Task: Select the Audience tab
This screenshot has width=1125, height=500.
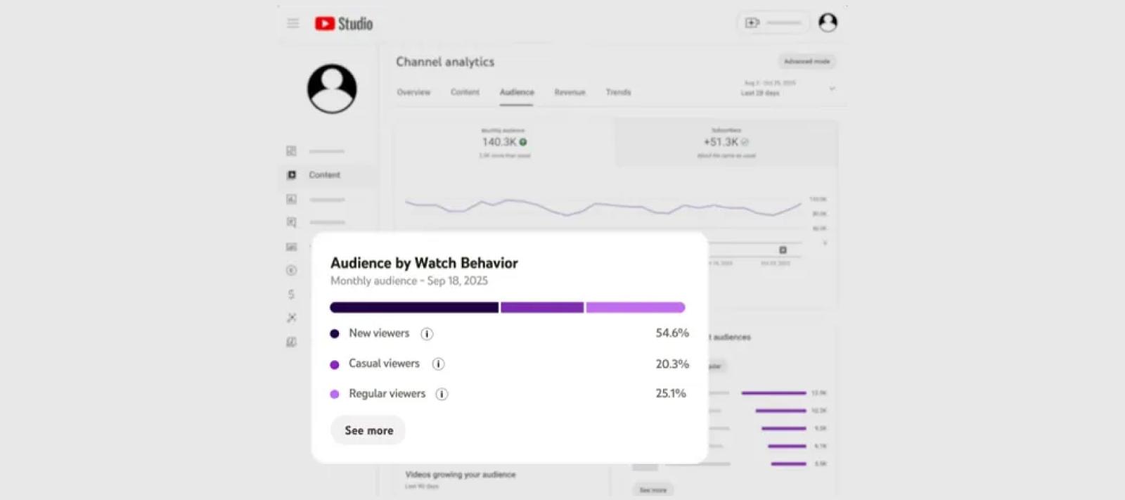Action: [517, 92]
